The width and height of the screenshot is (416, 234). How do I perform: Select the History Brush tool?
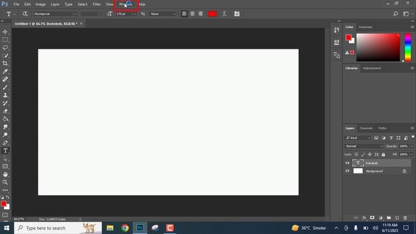pos(5,103)
